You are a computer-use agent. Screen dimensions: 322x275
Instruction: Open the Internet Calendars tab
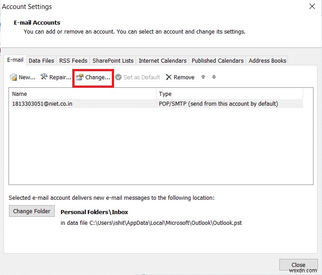click(163, 61)
